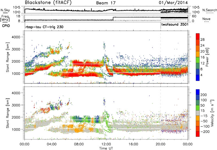Click the 'CPID' label
217x150 pixels.
tap(6, 26)
